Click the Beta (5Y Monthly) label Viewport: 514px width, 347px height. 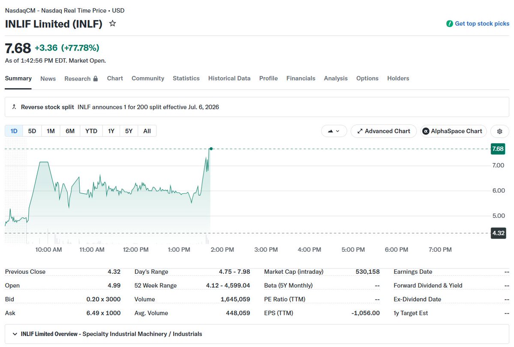(289, 285)
